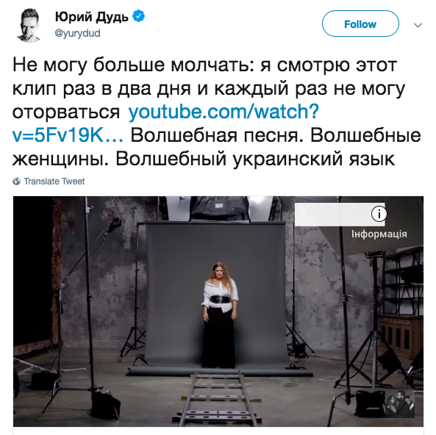Click the Інформація label on the video
This screenshot has height=435, width=436.
pyautogui.click(x=379, y=234)
